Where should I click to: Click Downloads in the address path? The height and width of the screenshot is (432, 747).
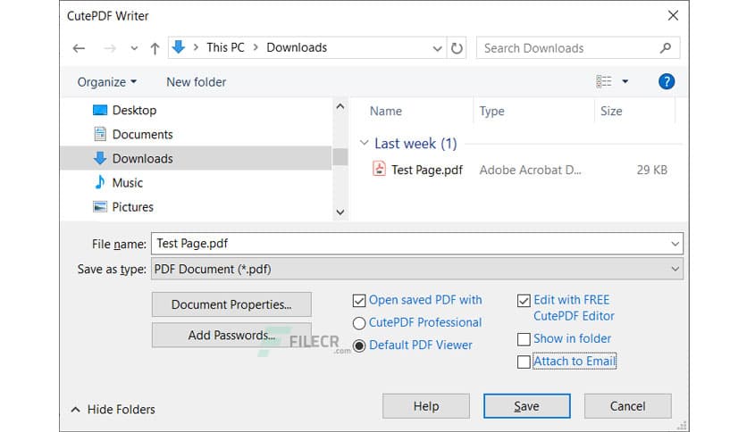[x=297, y=47]
